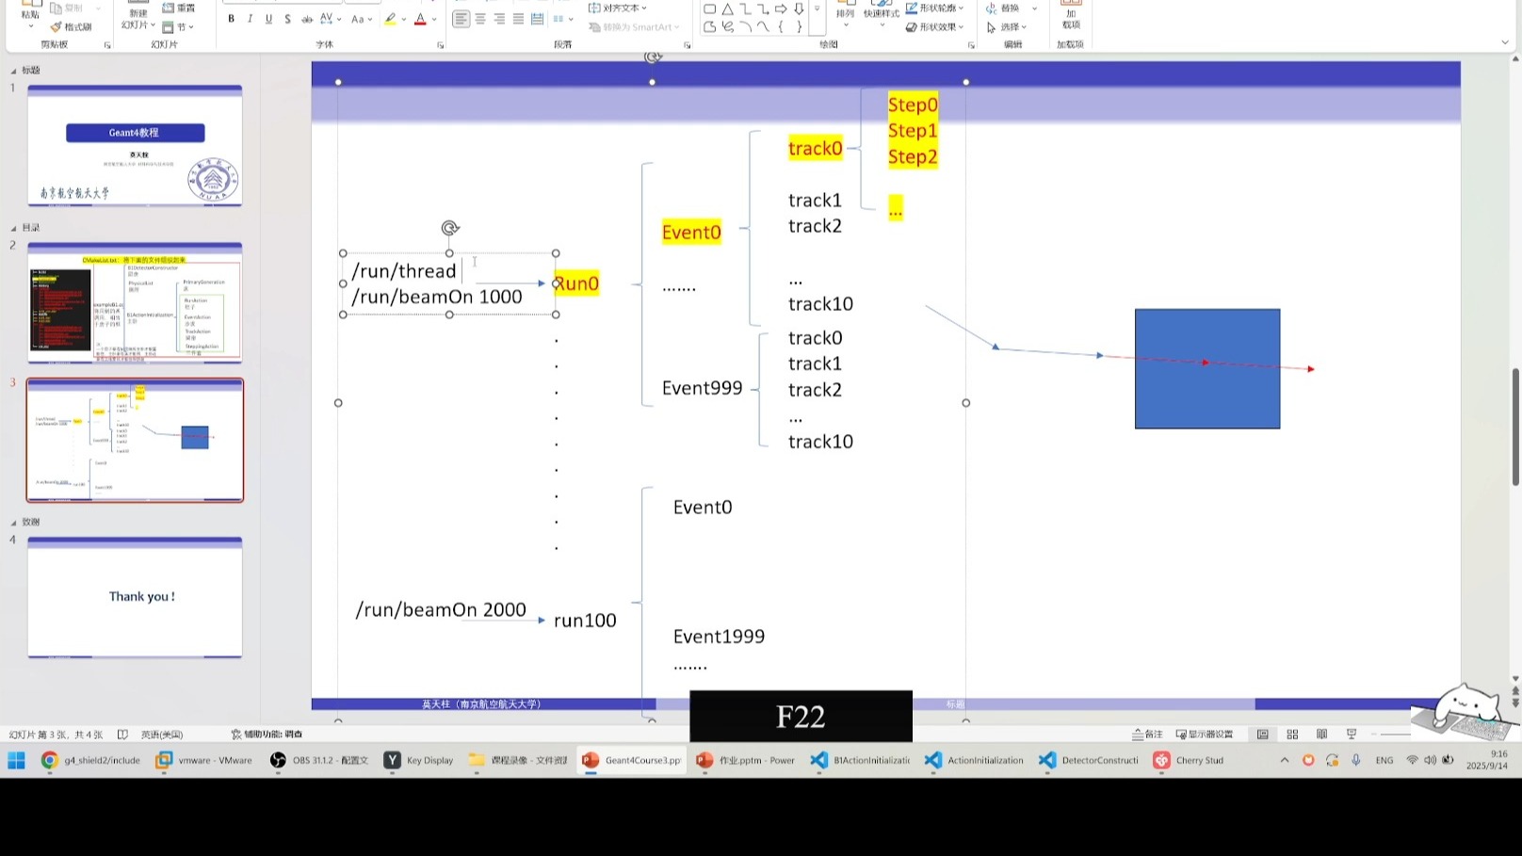Select the freeform scribble shape

[727, 26]
